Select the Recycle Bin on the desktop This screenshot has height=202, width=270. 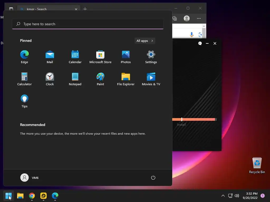[x=257, y=165]
